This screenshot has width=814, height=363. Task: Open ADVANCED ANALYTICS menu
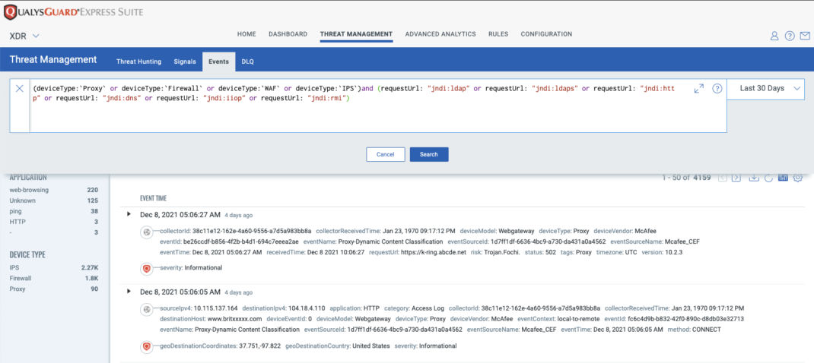click(x=440, y=34)
